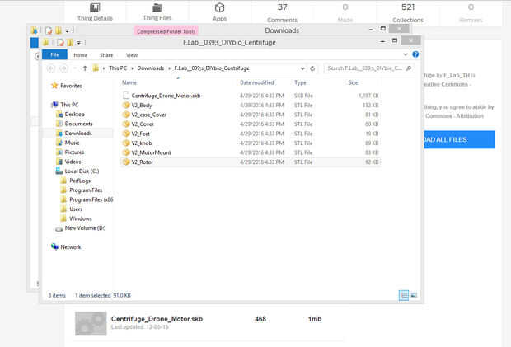This screenshot has height=347, width=511.
Task: Select Downloads in address breadcrumb
Action: click(151, 68)
